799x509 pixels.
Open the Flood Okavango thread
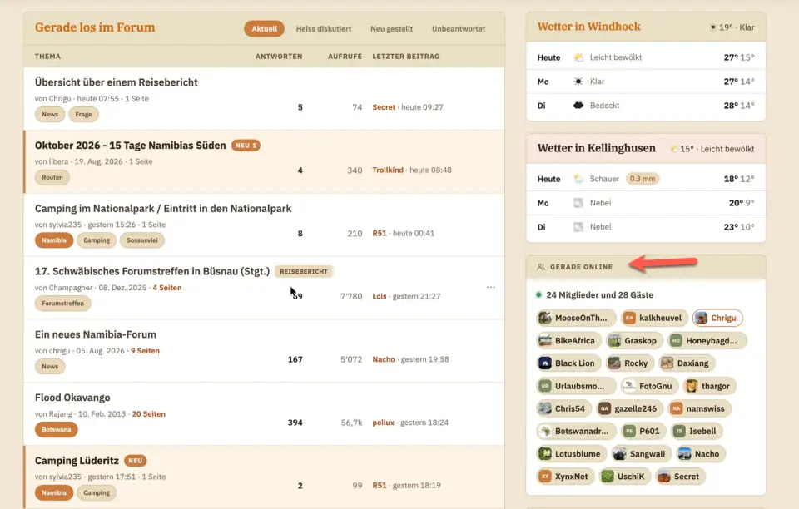pos(72,398)
